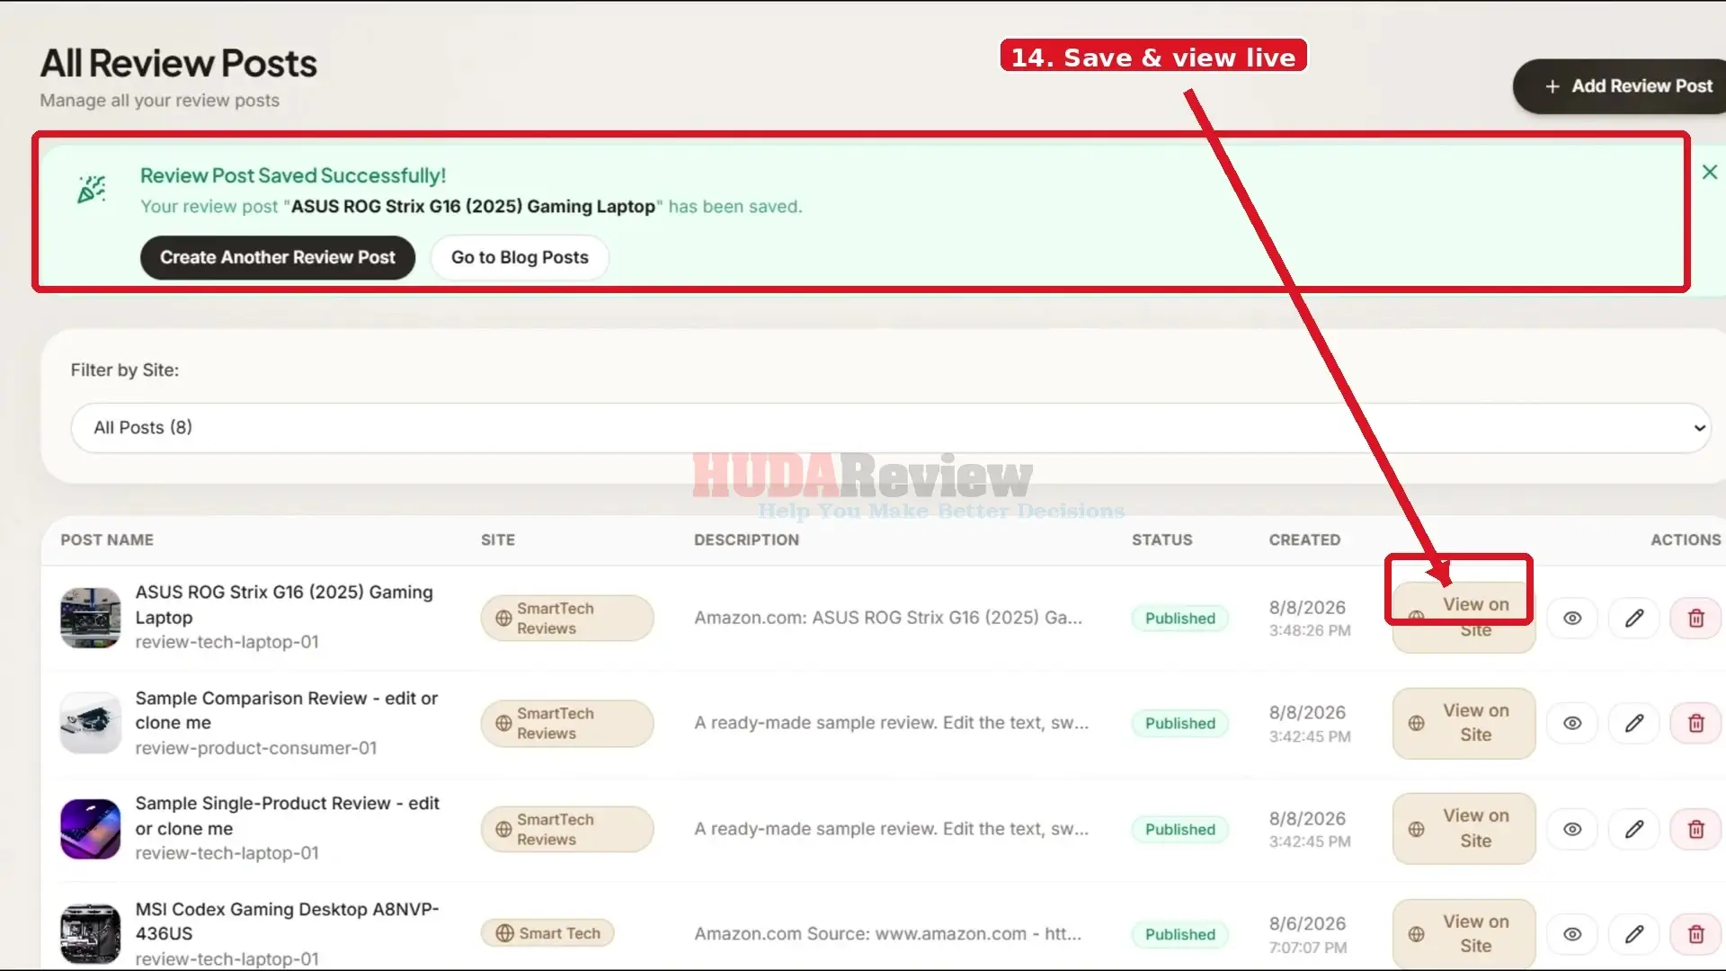Delete the MSI Codex Gaming Desktop post with trash icon

tap(1695, 934)
